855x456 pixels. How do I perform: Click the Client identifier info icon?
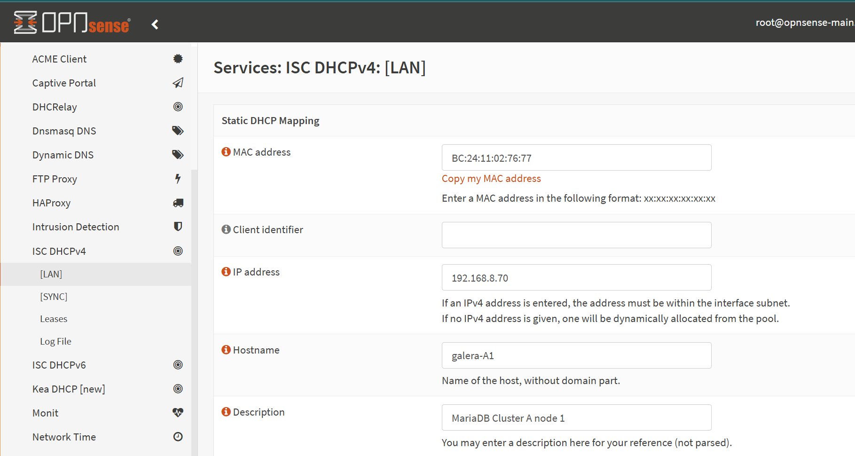click(226, 229)
